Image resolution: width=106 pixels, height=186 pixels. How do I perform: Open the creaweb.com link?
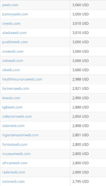coord(13,52)
